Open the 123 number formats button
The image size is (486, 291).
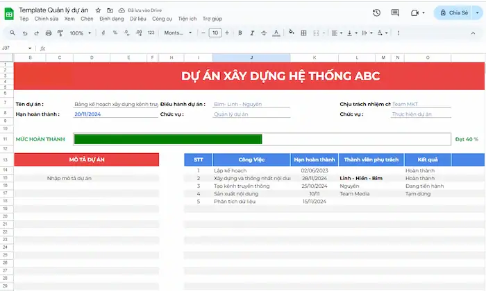click(151, 33)
